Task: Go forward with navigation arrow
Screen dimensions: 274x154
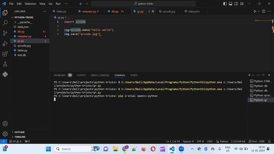Action: [x=86, y=4]
